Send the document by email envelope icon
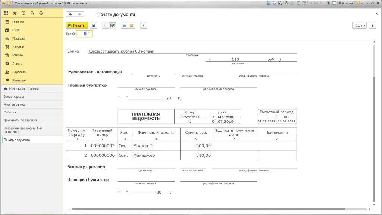This screenshot has height=215, width=382. (x=132, y=25)
